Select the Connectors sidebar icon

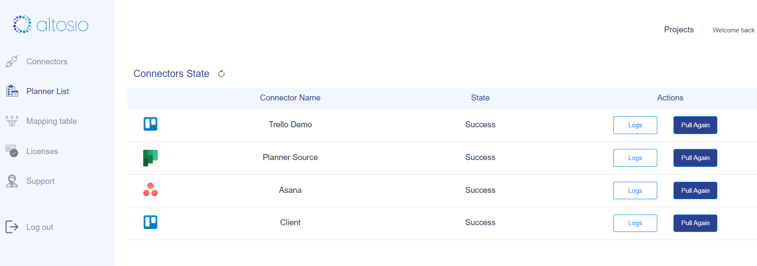[12, 61]
